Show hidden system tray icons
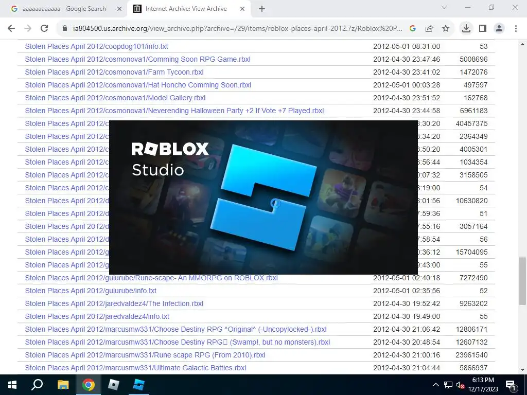 [435, 385]
